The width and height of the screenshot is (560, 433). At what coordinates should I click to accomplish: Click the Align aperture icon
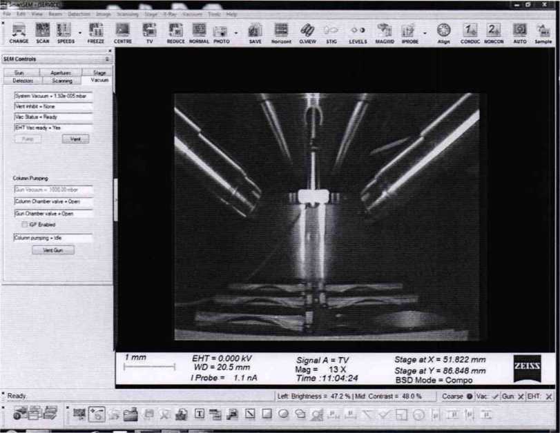click(444, 31)
